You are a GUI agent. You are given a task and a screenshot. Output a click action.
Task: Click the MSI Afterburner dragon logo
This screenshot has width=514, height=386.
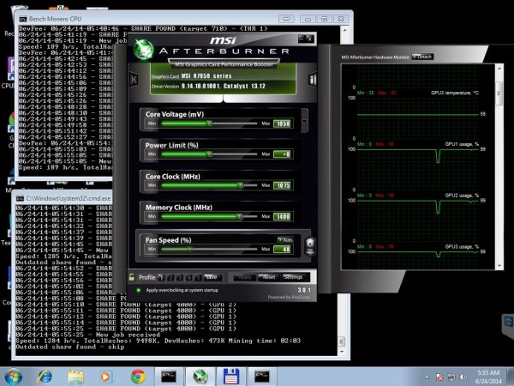coord(143,49)
